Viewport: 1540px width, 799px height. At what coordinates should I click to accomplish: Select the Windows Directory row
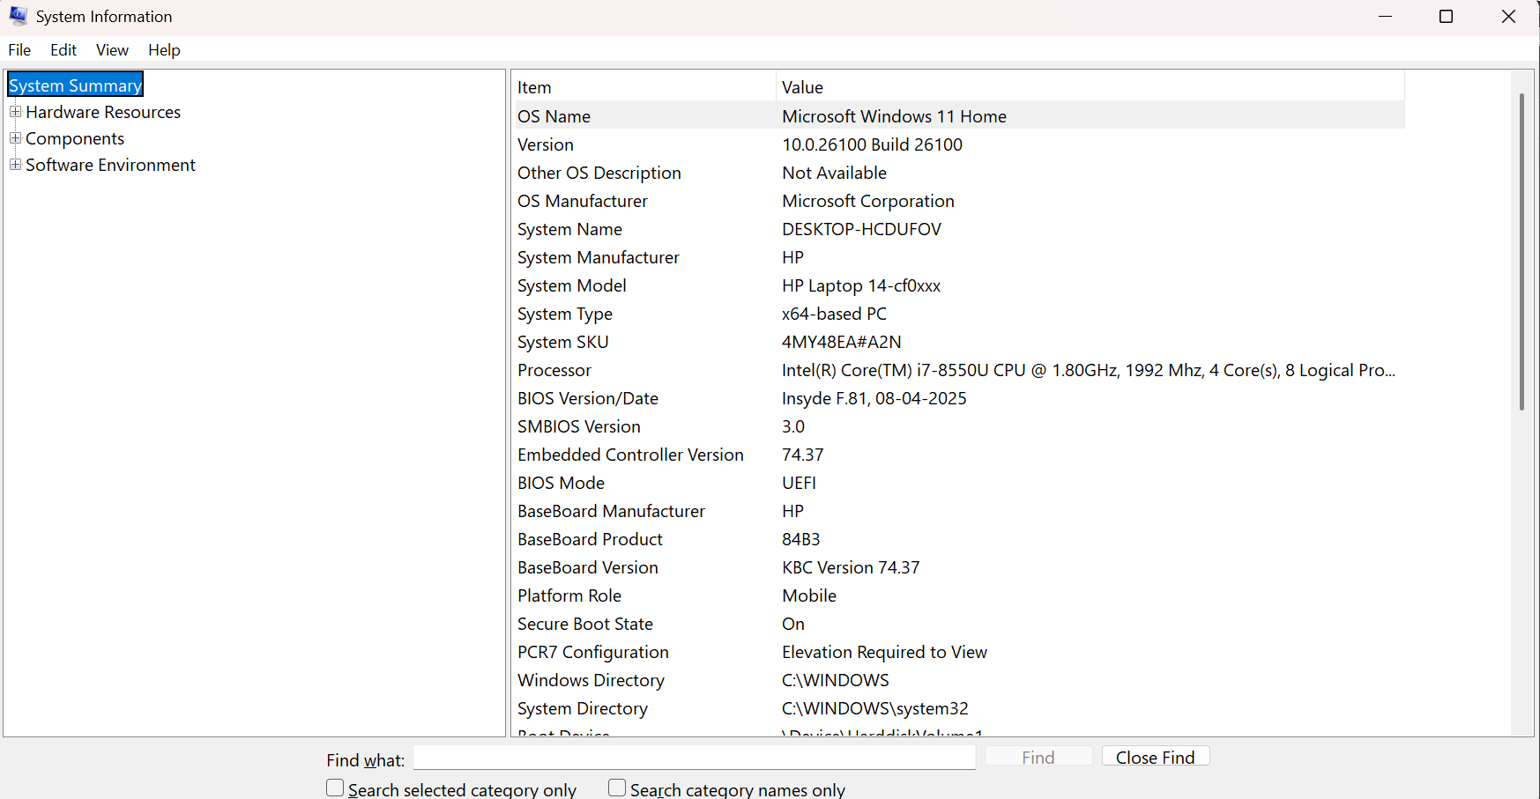tap(960, 680)
